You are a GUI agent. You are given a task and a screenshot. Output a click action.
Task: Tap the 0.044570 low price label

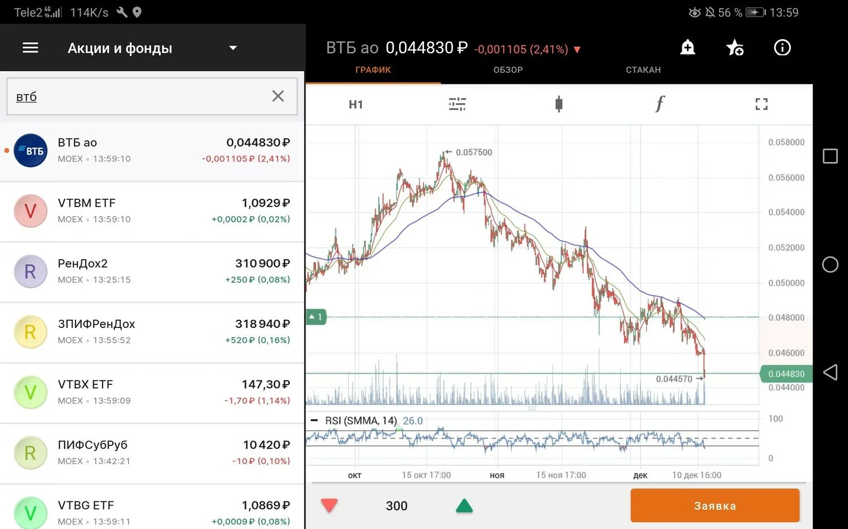(x=674, y=379)
